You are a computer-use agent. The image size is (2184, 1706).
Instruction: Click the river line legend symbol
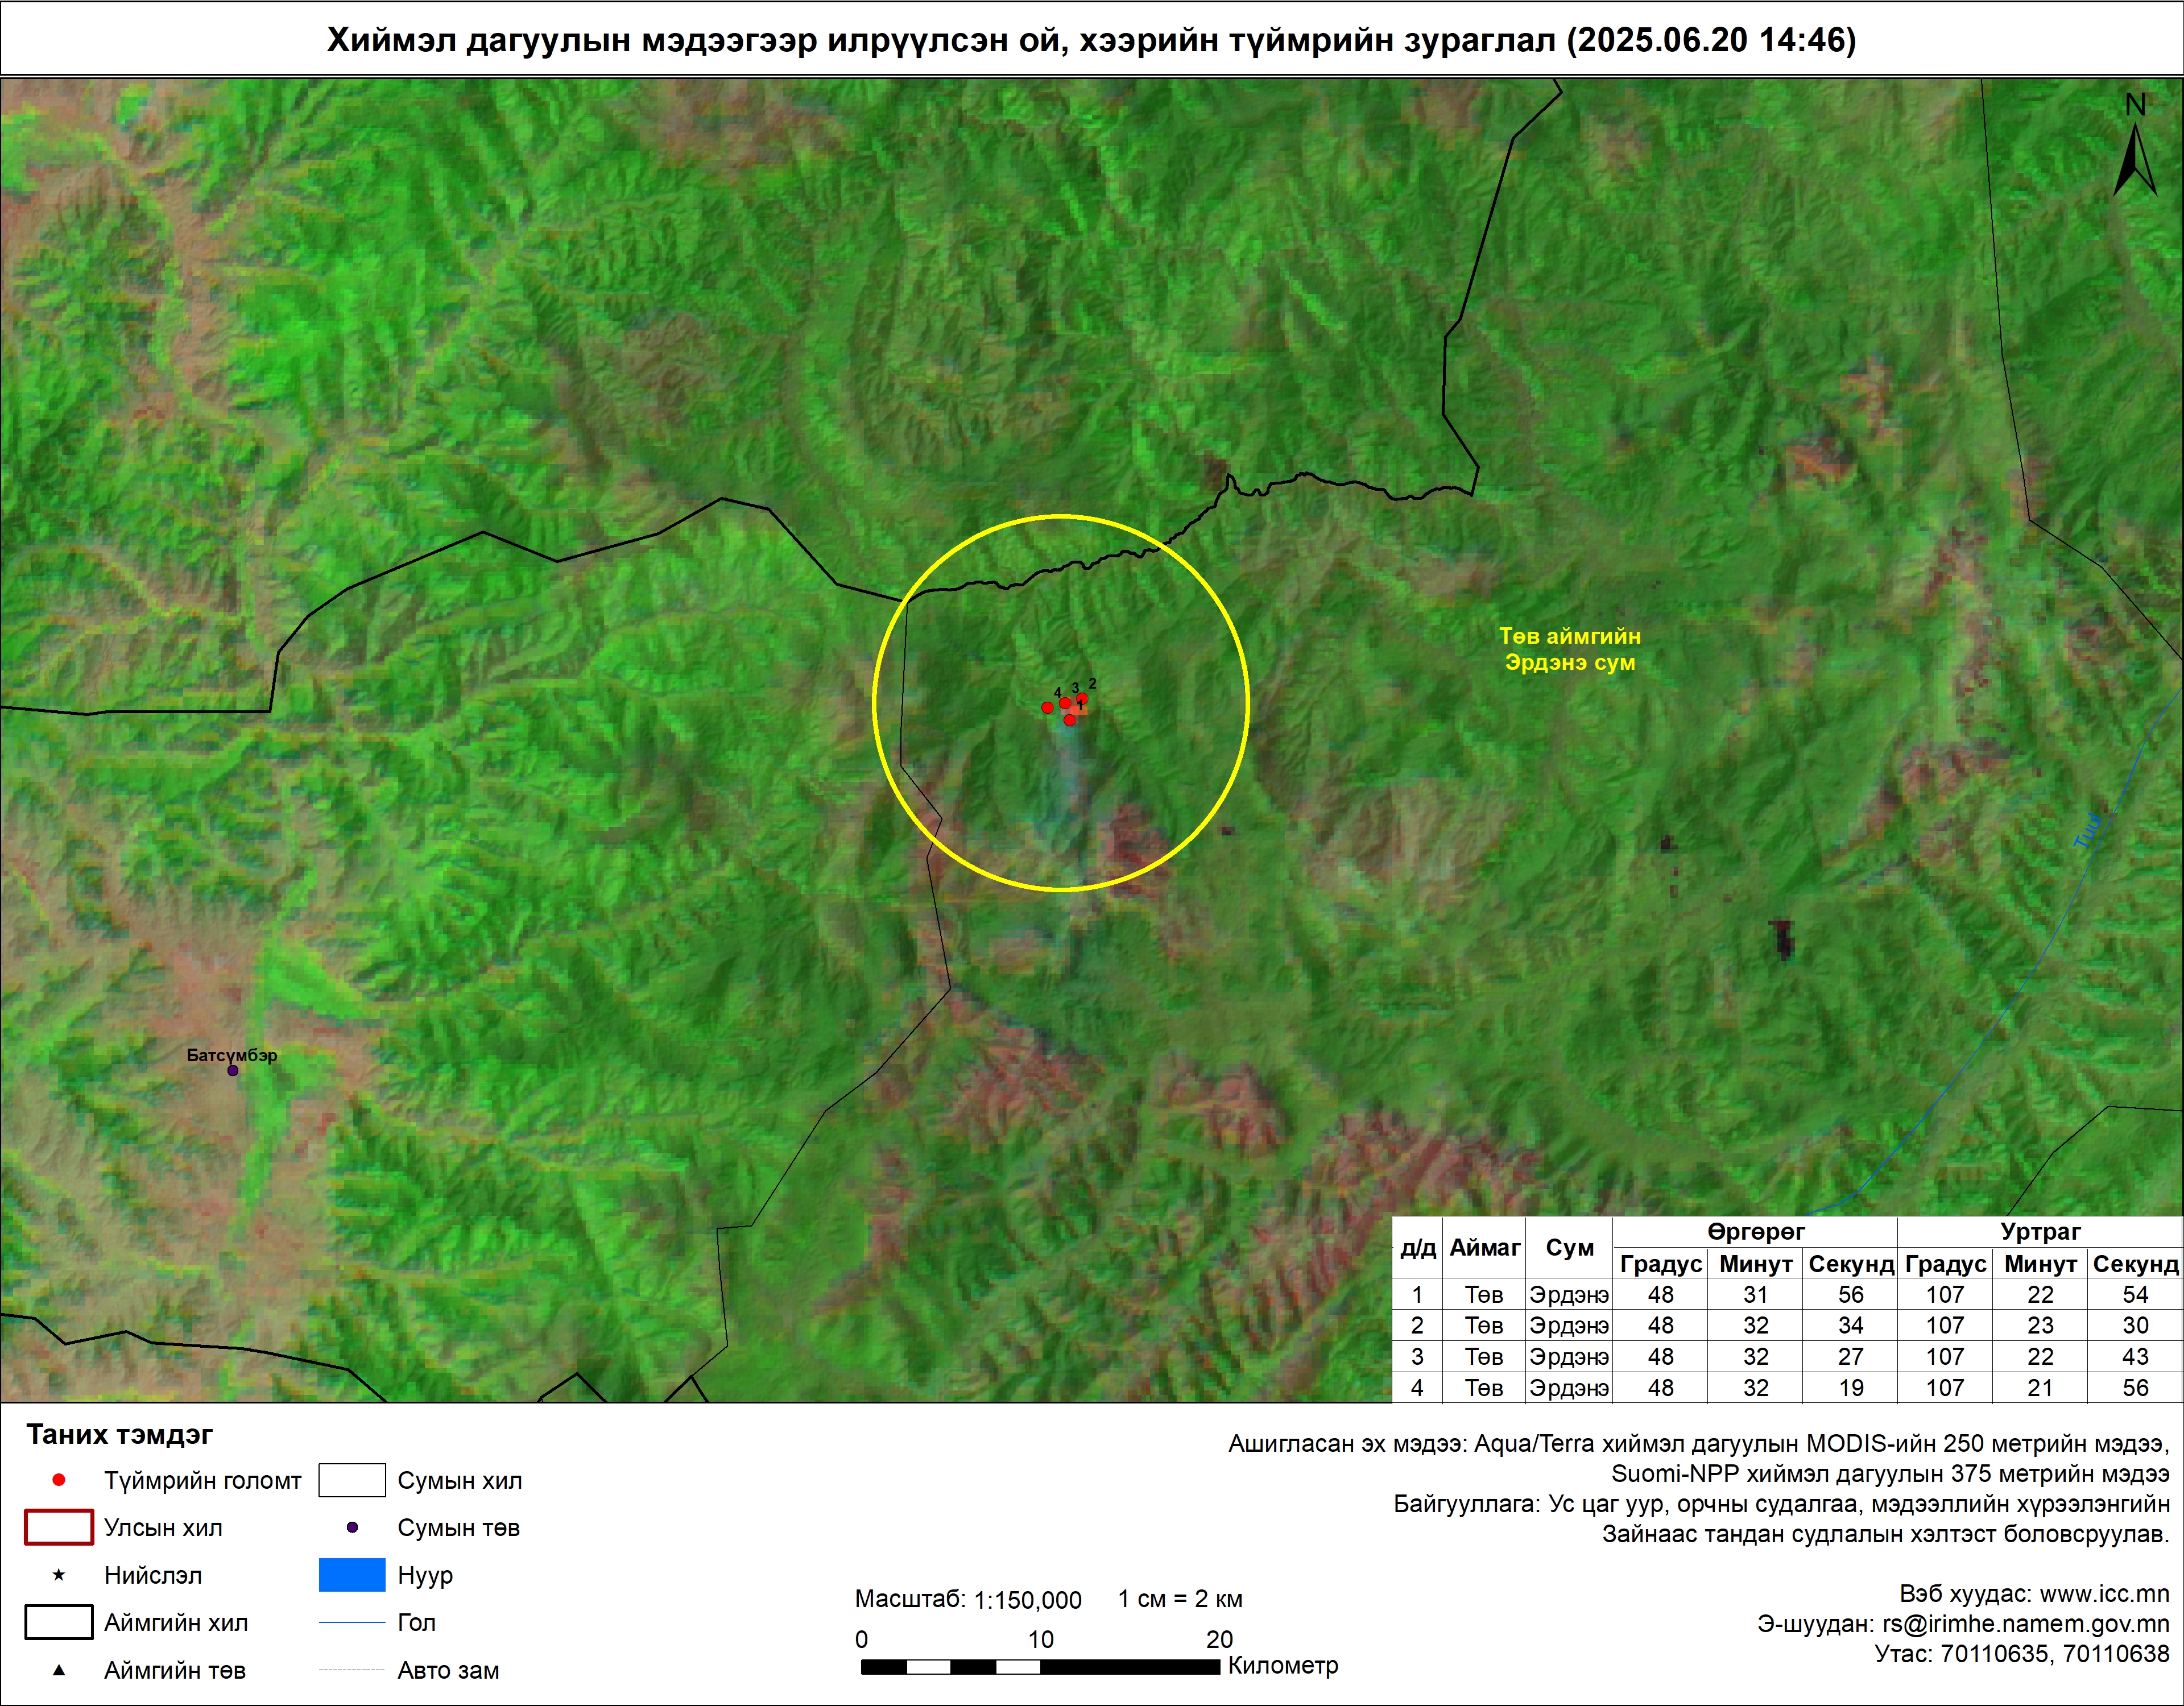[352, 1622]
